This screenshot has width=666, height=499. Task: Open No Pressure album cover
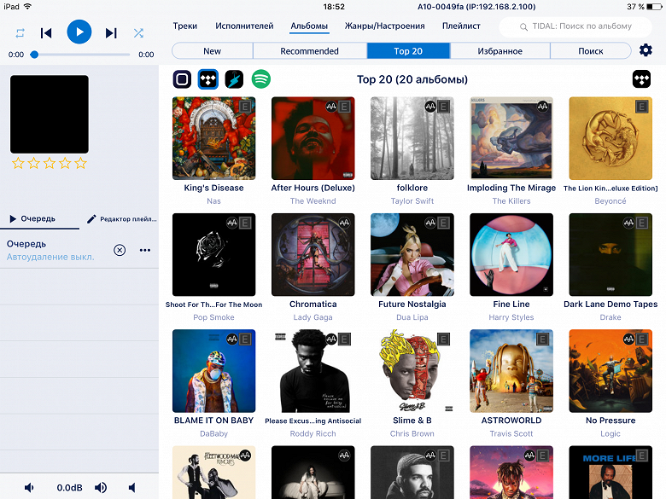(610, 371)
